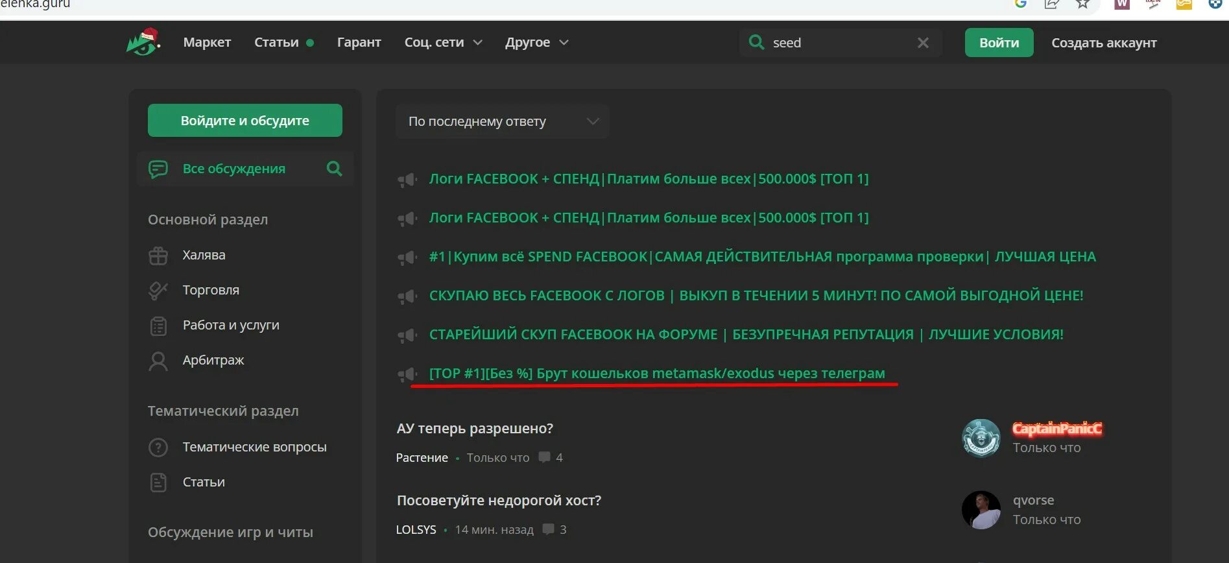Image resolution: width=1229 pixels, height=563 pixels.
Task: Open CaptainPanicC avatar
Action: click(x=981, y=438)
